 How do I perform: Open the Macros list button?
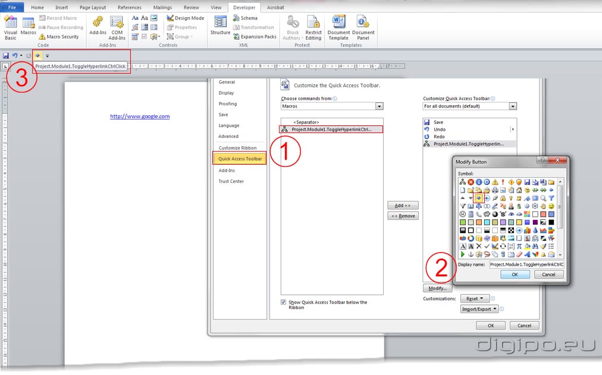click(28, 26)
